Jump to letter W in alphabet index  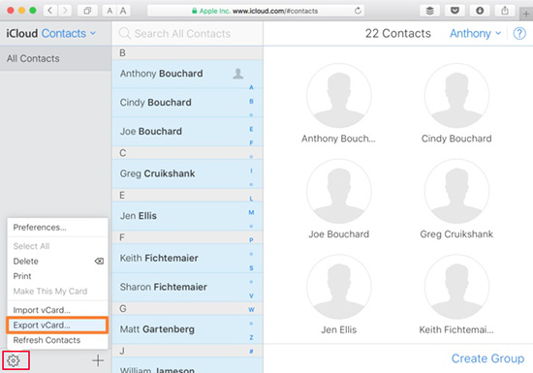pos(251,310)
